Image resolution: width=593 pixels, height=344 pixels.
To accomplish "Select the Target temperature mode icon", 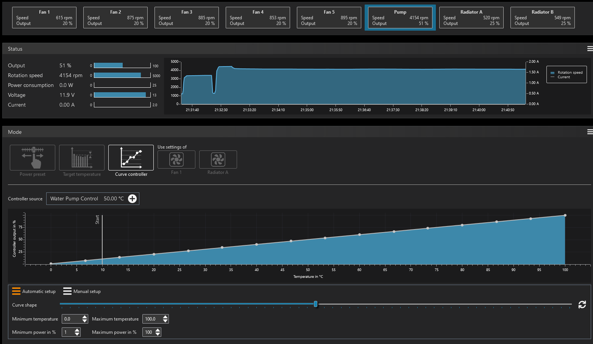I will click(x=82, y=158).
